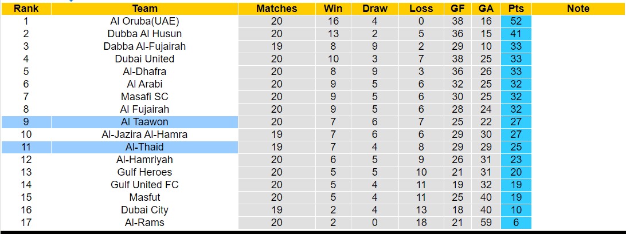Open the Dubba Al Husun team link
The width and height of the screenshot is (626, 234).
pos(144,34)
